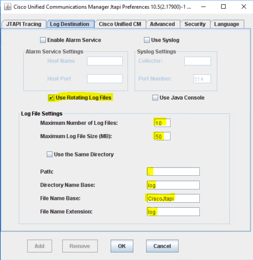Uncheck Use Rotating Log Files
Viewport: 253px width, 260px height.
51,97
